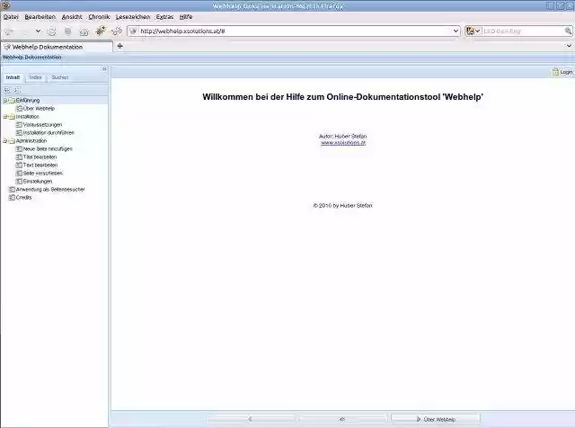The height and width of the screenshot is (428, 575).
Task: Click the Webhelp Dokumentation header text
Action: [x=32, y=57]
